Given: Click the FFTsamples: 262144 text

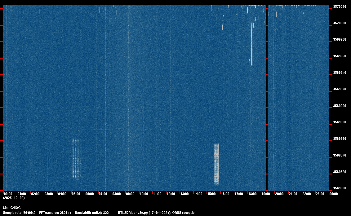Looking at the screenshot, I should point(55,213).
